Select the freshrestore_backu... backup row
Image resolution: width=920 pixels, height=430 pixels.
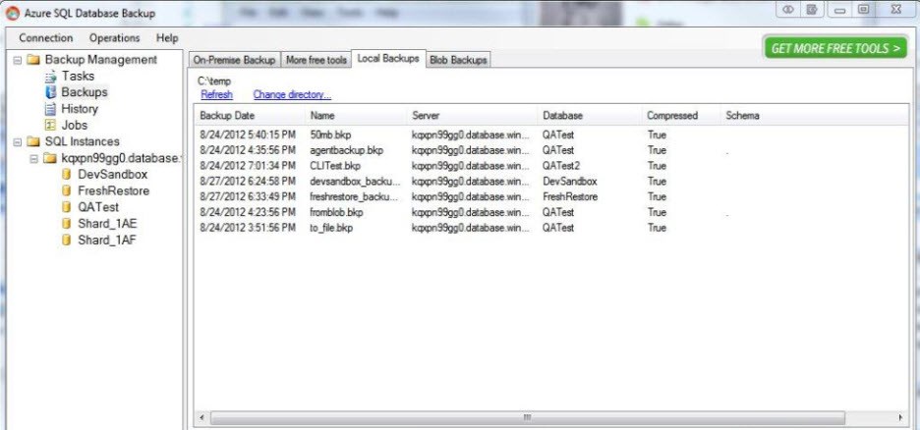[551, 197]
